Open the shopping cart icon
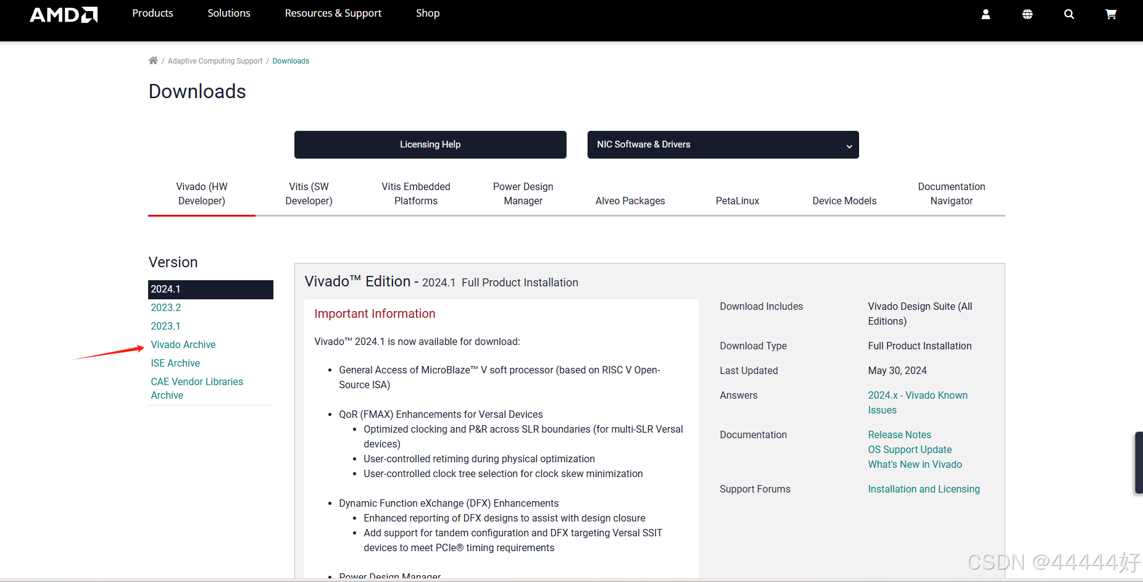The image size is (1143, 582). click(x=1111, y=14)
